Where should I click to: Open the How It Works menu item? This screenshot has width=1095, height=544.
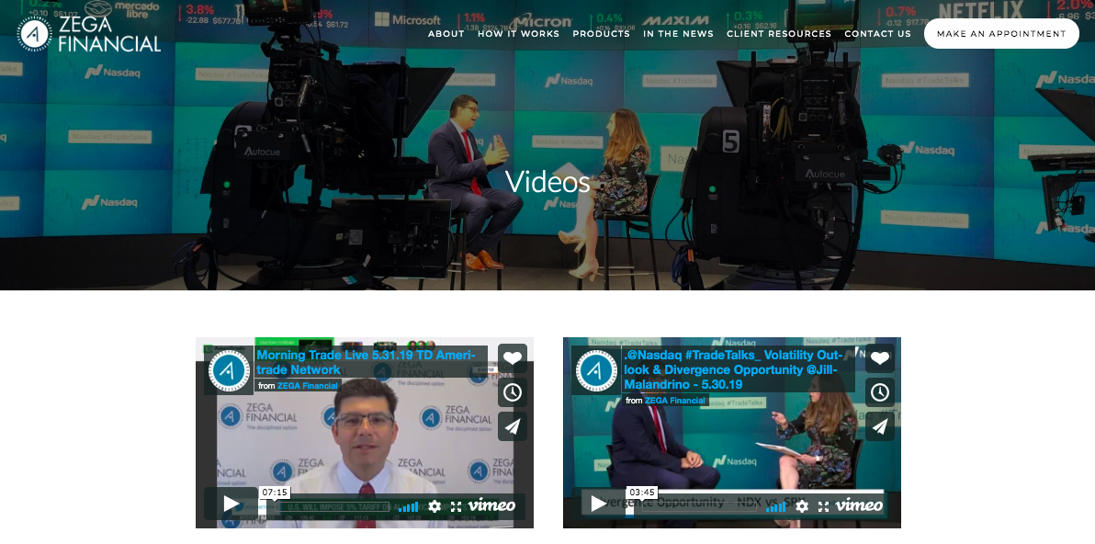click(x=518, y=34)
